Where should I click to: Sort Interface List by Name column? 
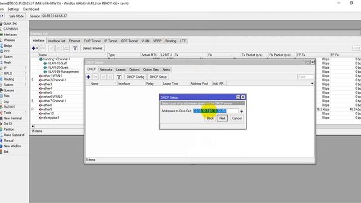point(72,55)
